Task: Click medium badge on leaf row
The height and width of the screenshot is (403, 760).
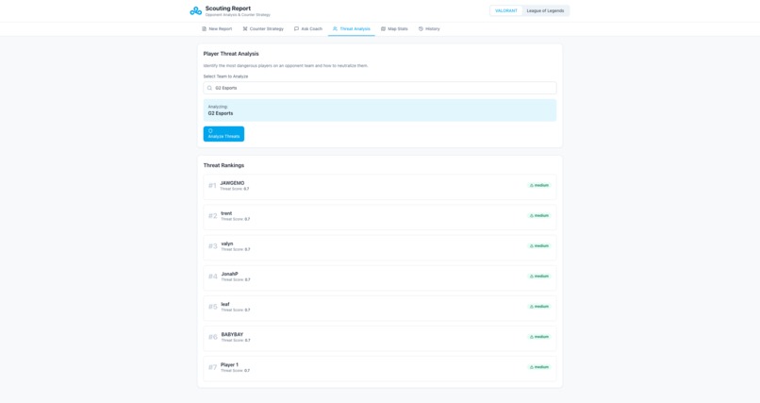Action: (539, 307)
